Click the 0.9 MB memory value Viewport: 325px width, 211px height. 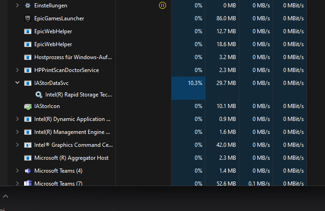point(228,119)
